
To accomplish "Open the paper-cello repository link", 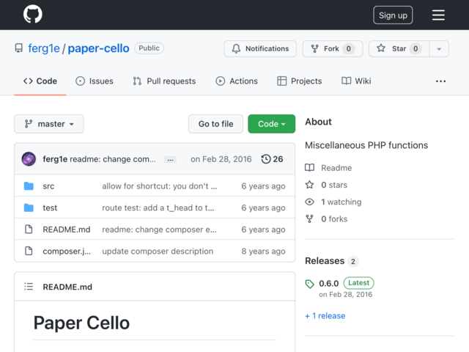I will (x=98, y=48).
